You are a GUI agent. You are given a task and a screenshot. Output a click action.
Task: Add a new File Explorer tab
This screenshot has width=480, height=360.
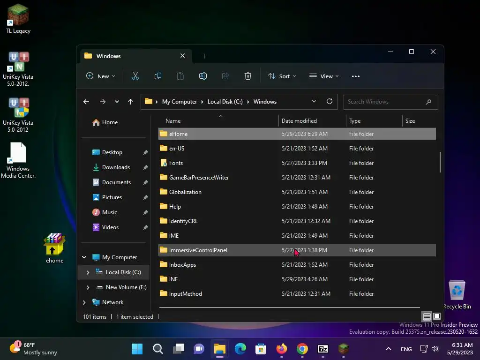(204, 56)
